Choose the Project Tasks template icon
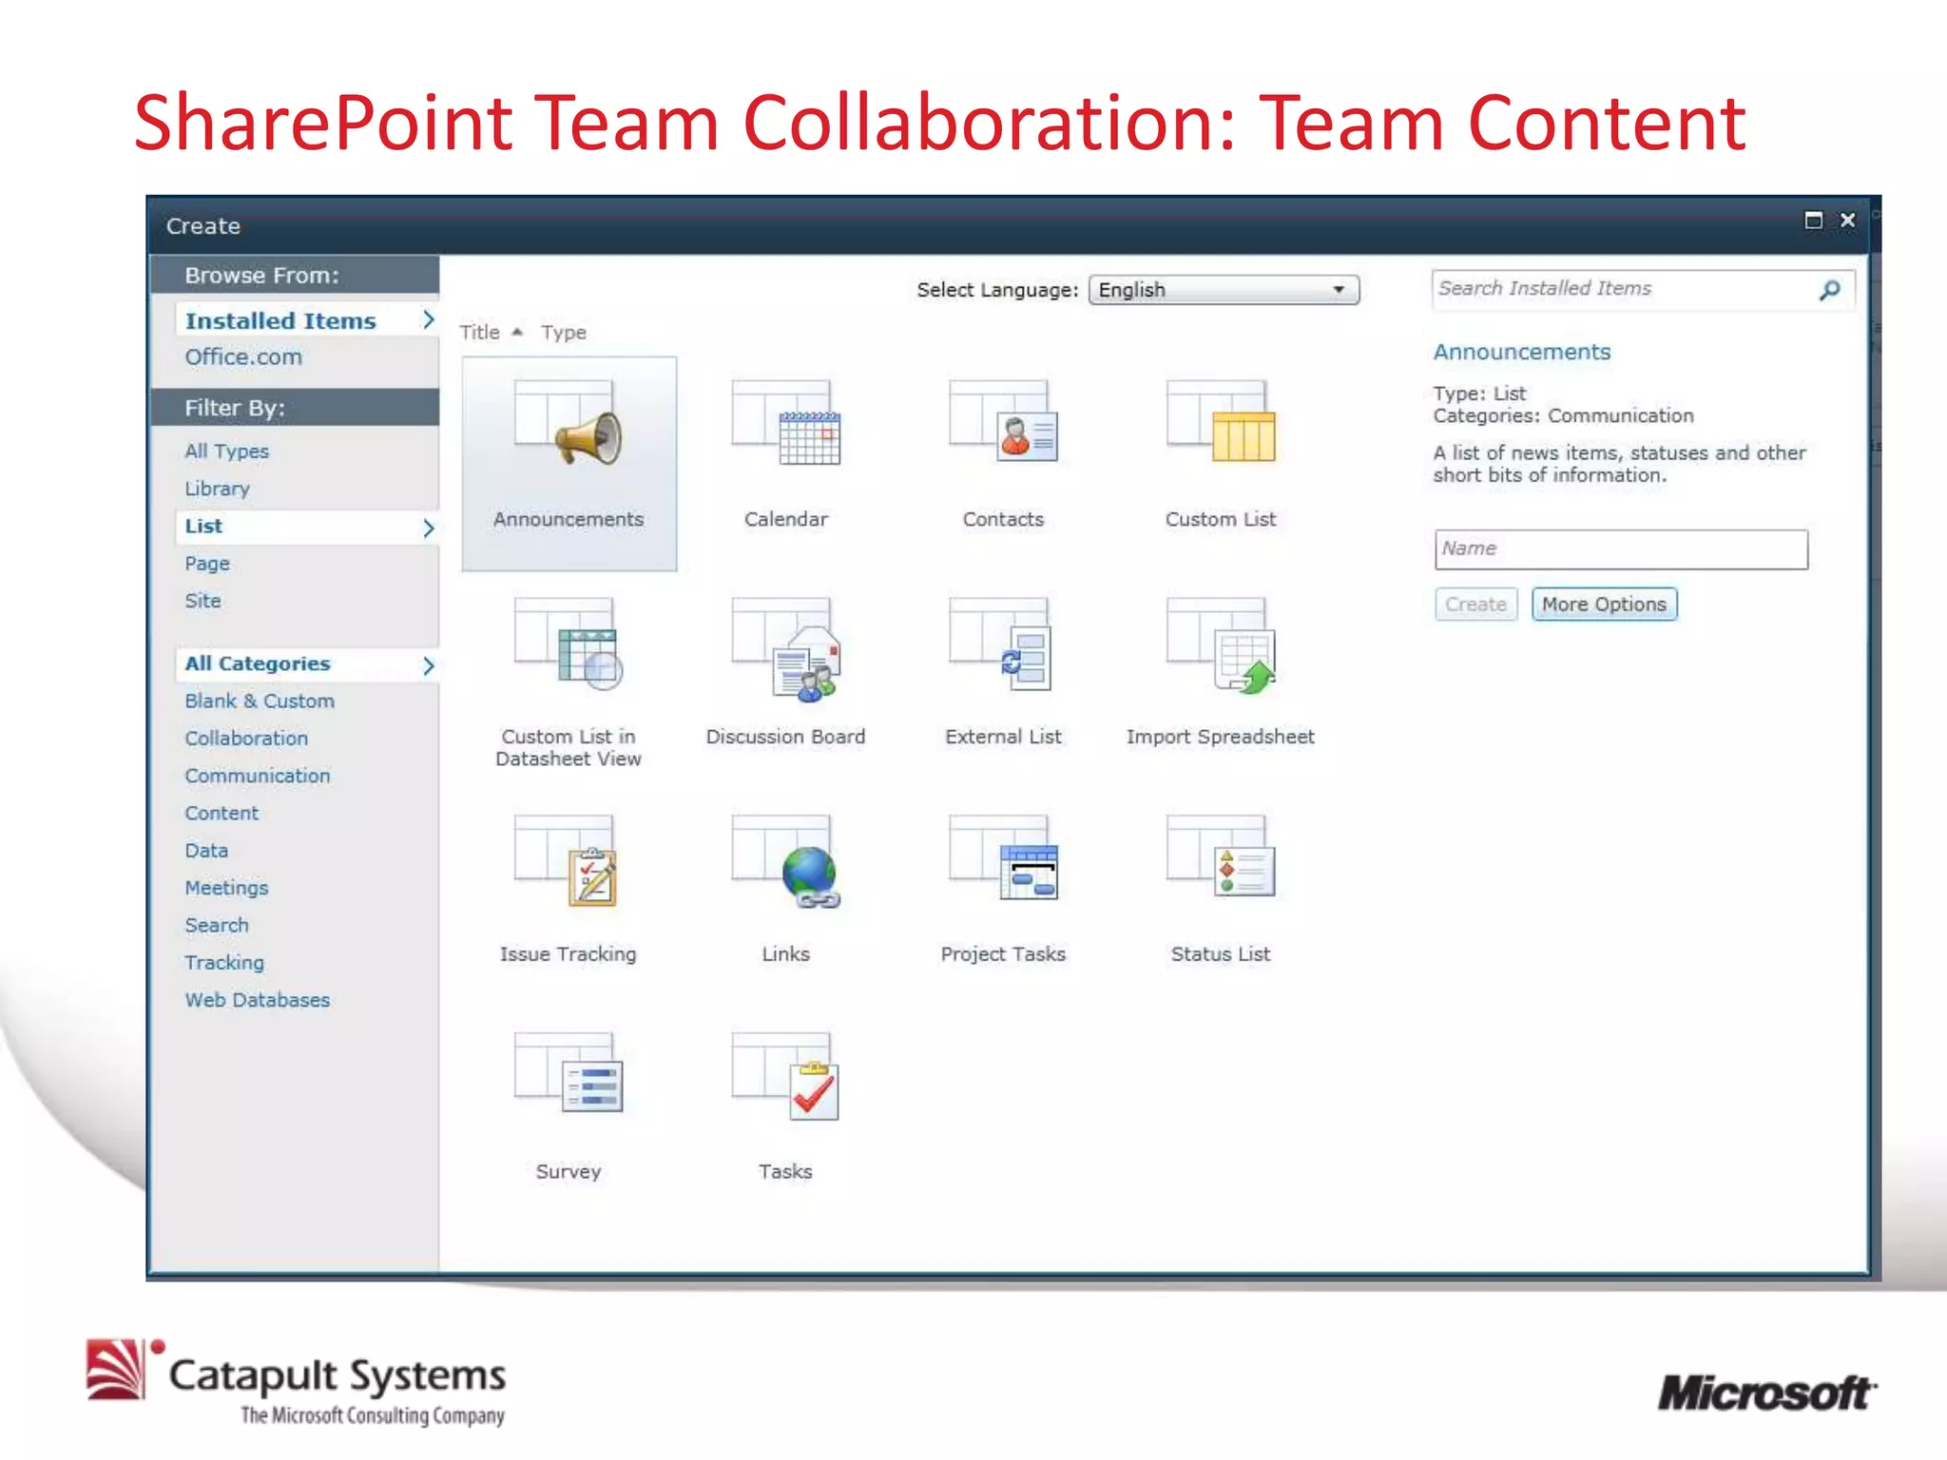Viewport: 1947px width, 1460px height. [x=1003, y=858]
